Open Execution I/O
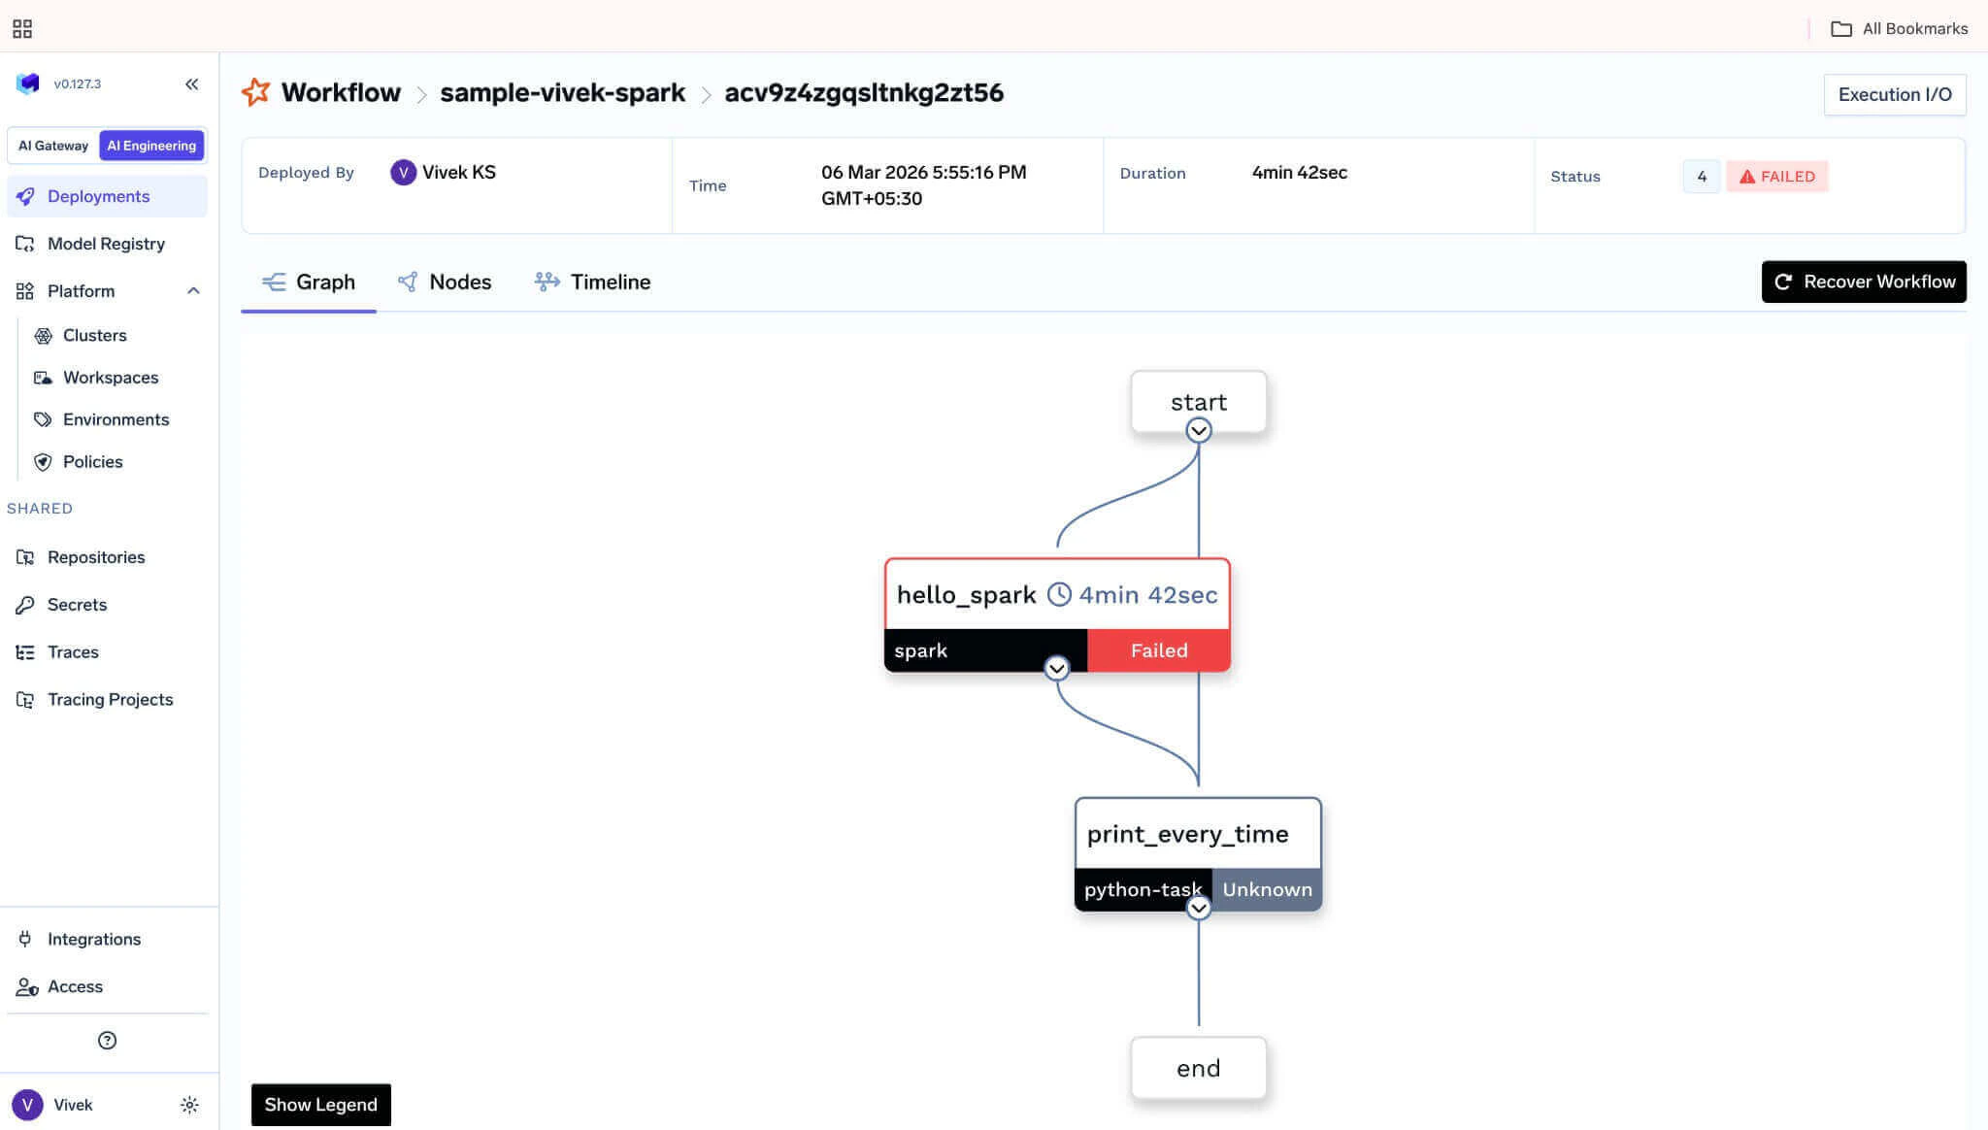The width and height of the screenshot is (1988, 1130). click(1894, 94)
